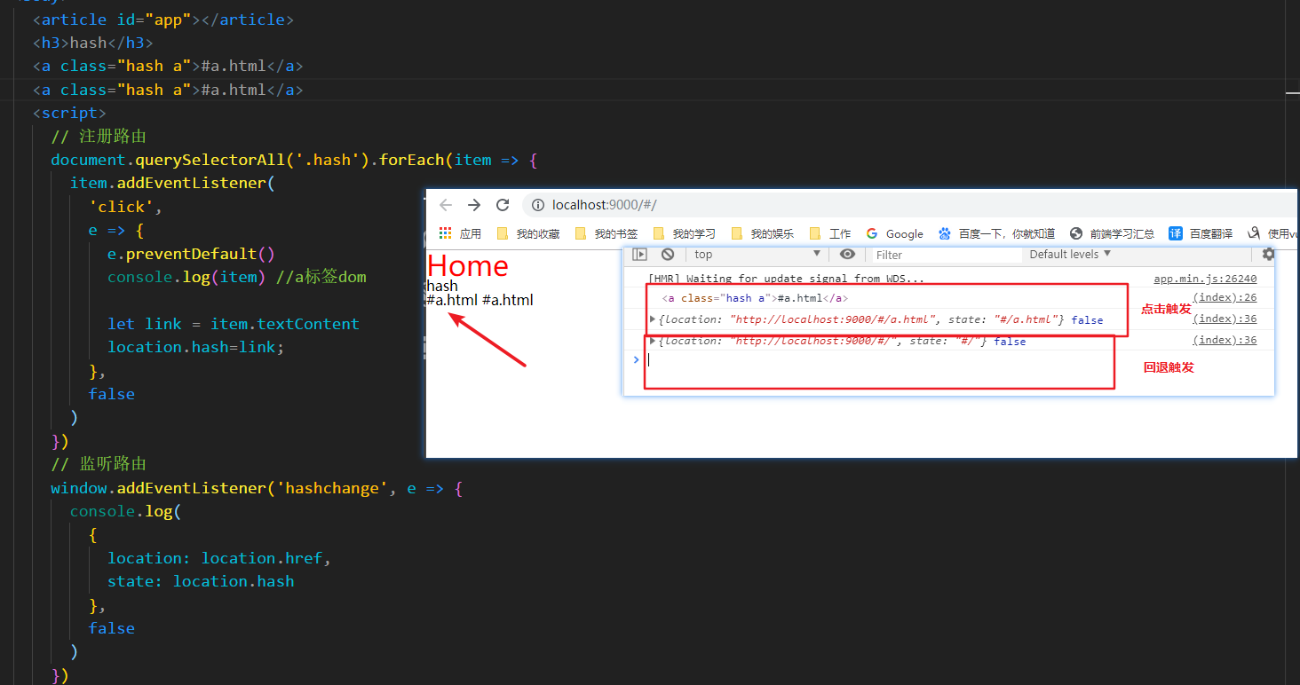
Task: Click the second #a.html link on the page
Action: [x=508, y=300]
